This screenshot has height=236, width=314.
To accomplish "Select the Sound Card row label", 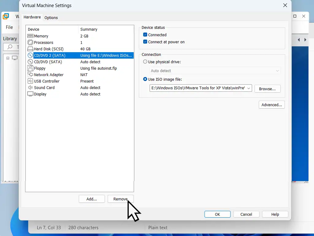I will pyautogui.click(x=44, y=87).
